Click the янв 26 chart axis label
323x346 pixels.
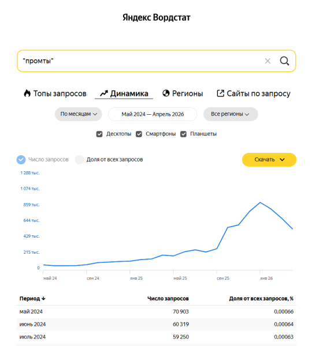266,279
